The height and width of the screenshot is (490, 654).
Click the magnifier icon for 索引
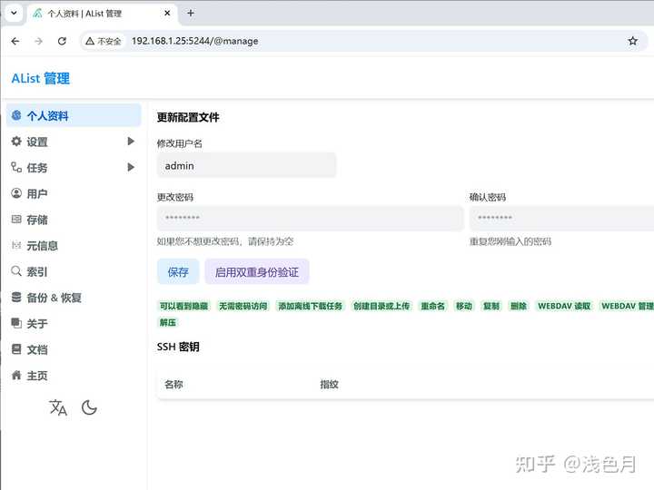coord(16,271)
